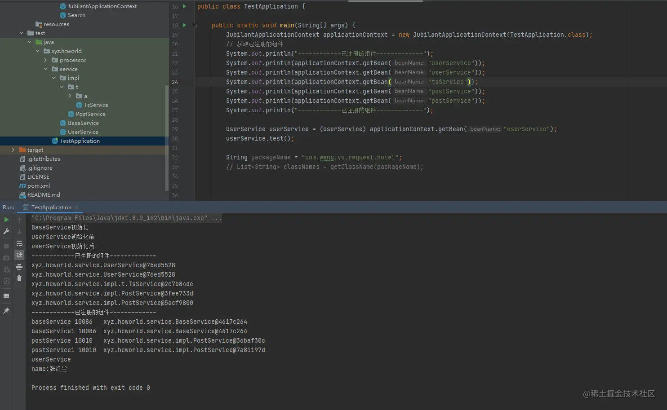667x410 pixels.
Task: Click the Exit process icon in Run panel
Action: point(6,281)
